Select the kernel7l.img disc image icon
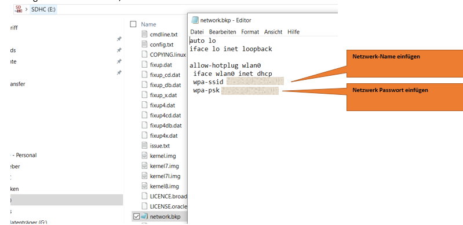This screenshot has height=225, width=463. [x=144, y=176]
